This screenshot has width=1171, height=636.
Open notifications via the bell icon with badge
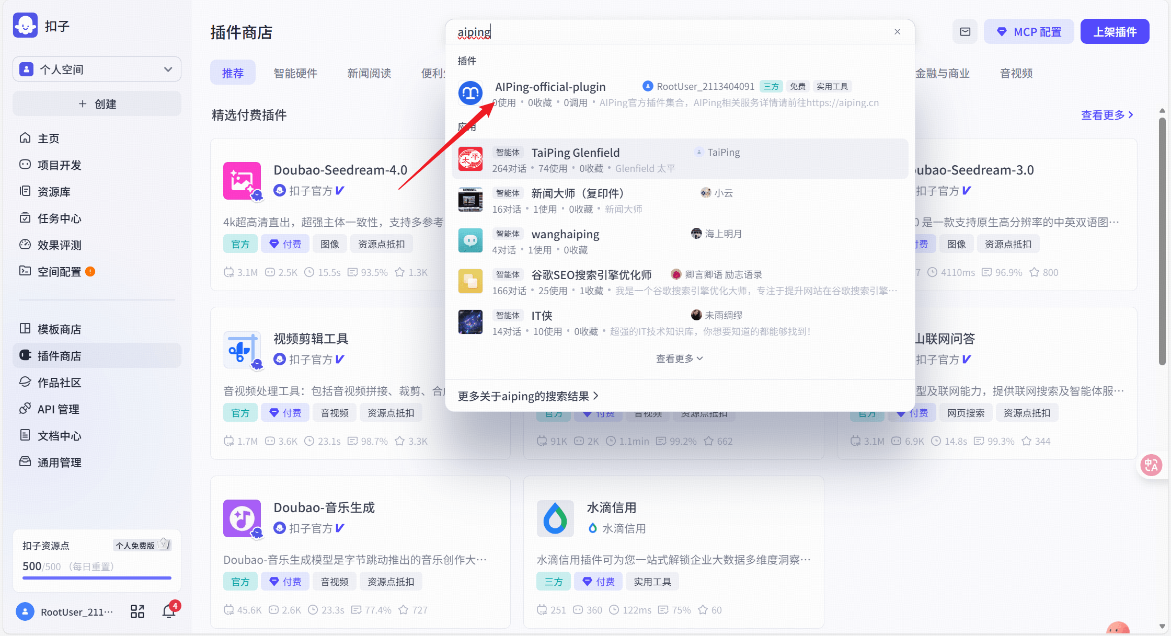pyautogui.click(x=168, y=611)
